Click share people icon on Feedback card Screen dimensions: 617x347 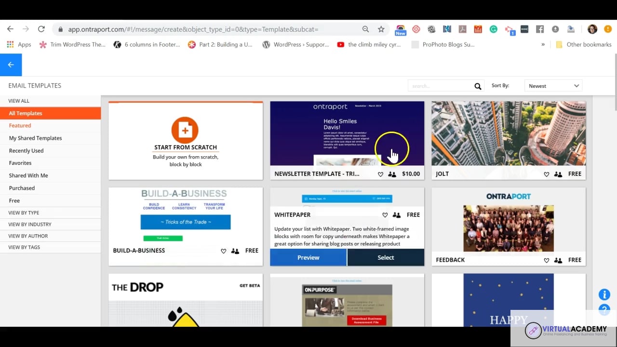[558, 260]
